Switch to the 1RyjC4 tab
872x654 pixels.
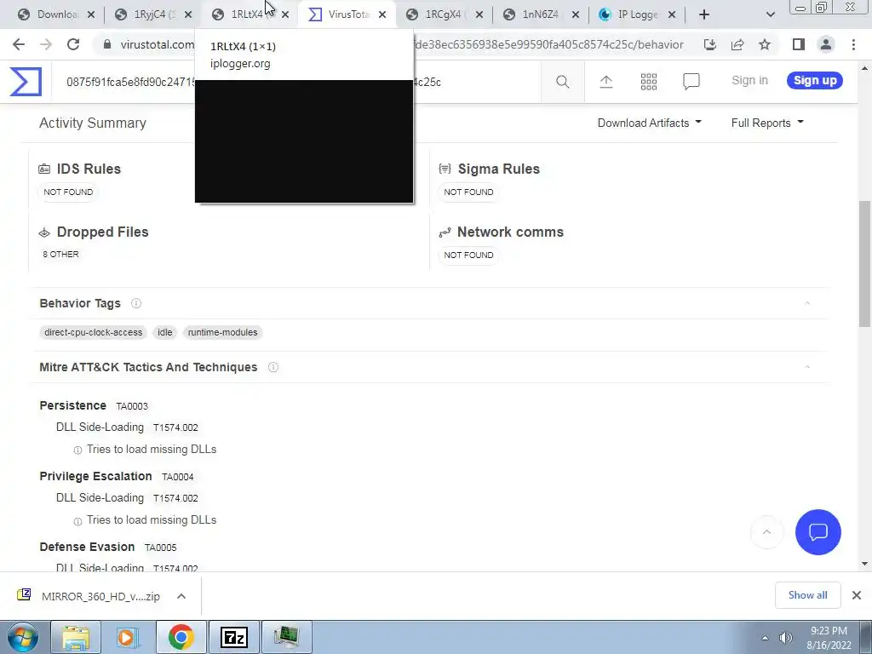152,14
